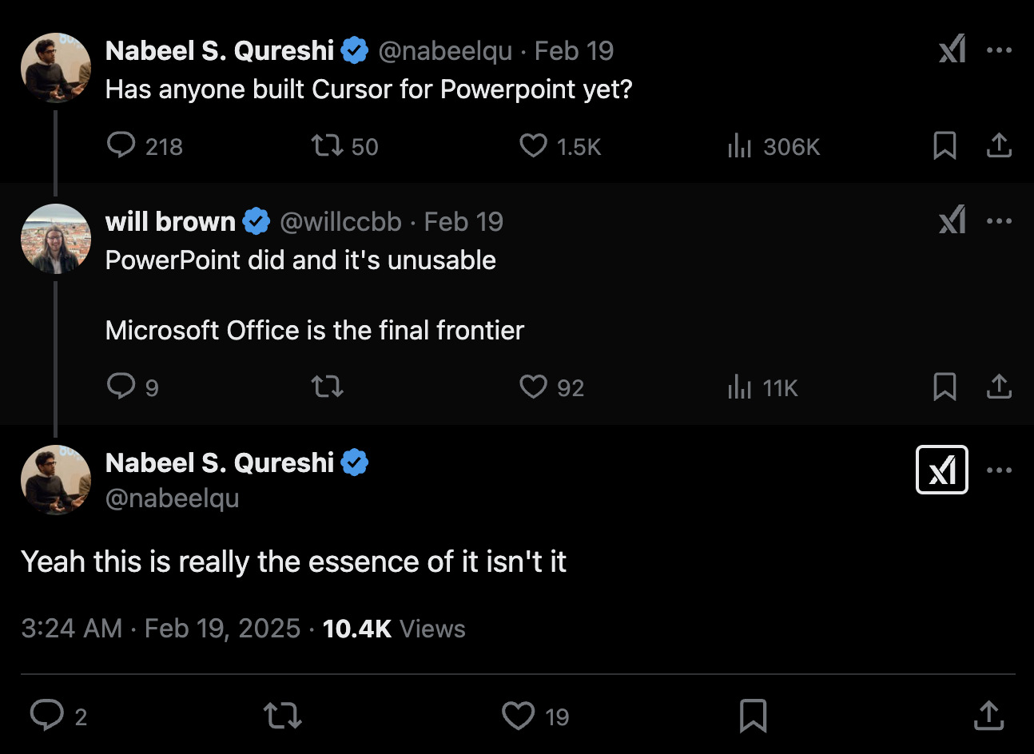Like the tweet with 1.5K likes
The image size is (1034, 754).
coord(533,145)
